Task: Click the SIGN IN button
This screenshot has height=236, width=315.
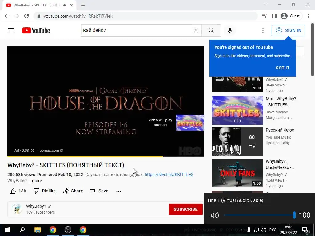Action: pyautogui.click(x=288, y=30)
